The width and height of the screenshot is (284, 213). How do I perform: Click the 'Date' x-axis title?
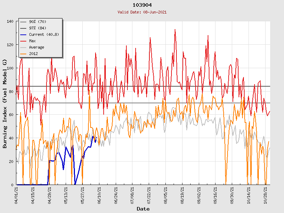click(143, 209)
